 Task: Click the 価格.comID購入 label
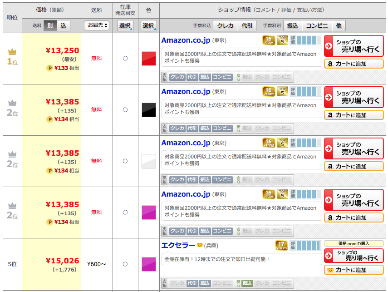pos(354,243)
